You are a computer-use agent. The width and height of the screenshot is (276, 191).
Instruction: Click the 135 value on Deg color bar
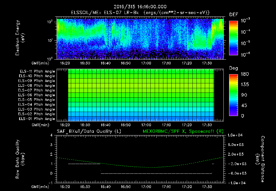245,85
